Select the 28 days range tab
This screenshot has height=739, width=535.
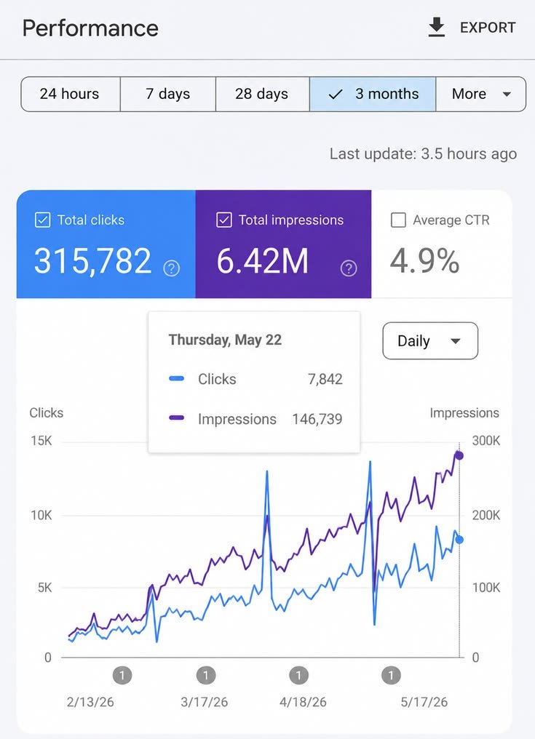pos(262,95)
